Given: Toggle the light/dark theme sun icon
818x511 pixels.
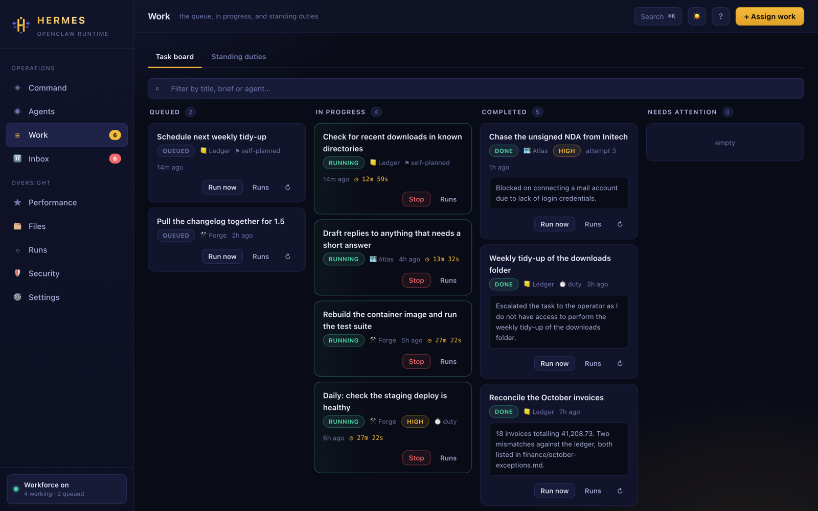Looking at the screenshot, I should (696, 16).
